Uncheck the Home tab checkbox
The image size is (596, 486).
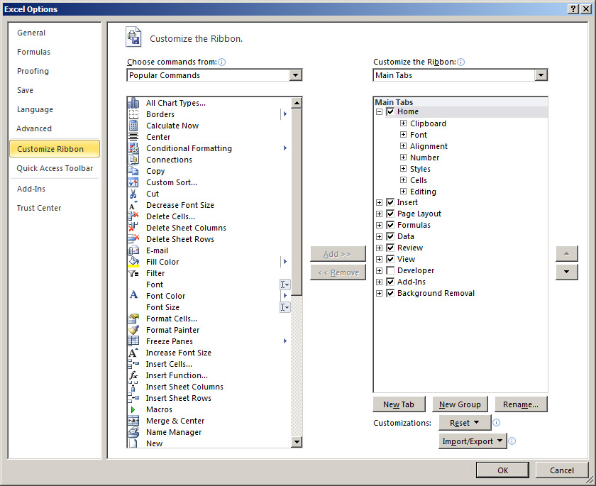390,111
